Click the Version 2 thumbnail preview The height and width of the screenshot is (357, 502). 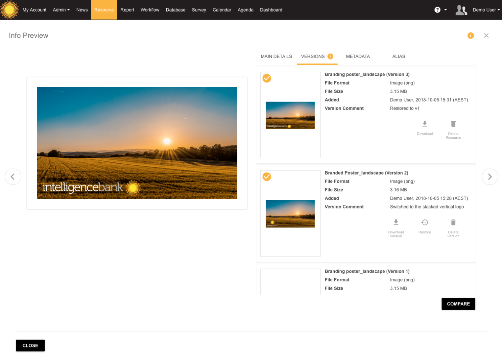[x=290, y=214]
